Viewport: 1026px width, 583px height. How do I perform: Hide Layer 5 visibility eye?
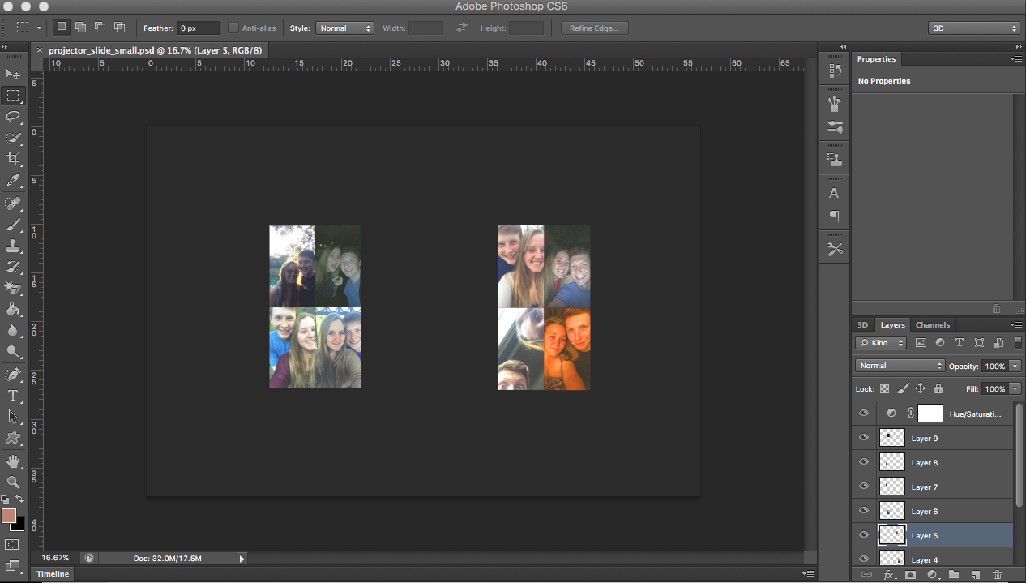tap(864, 535)
